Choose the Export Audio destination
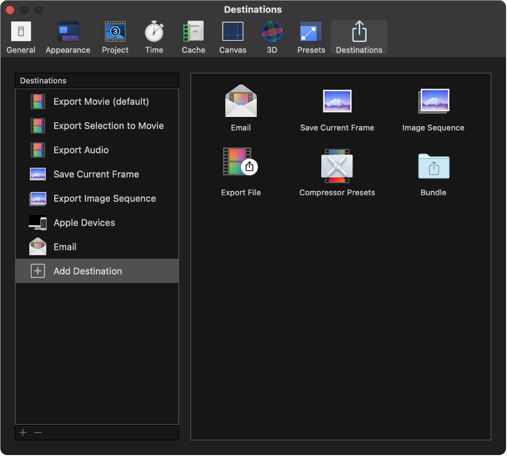507x456 pixels. tap(97, 150)
